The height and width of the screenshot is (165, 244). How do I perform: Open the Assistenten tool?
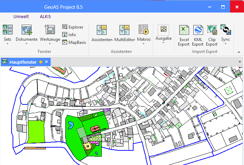pos(102,33)
